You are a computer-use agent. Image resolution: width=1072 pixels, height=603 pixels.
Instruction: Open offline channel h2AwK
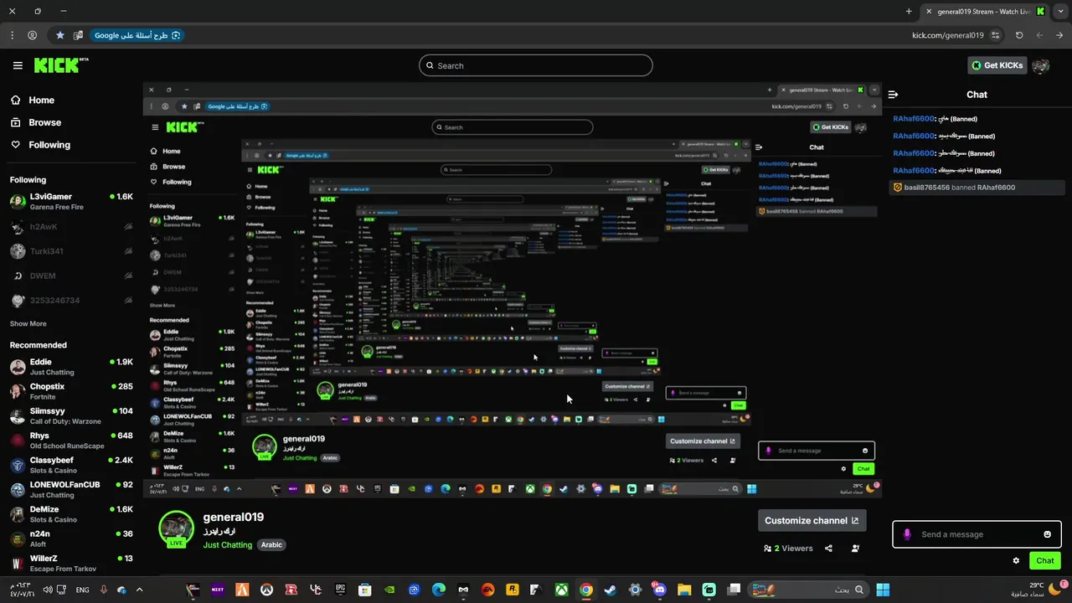point(71,227)
